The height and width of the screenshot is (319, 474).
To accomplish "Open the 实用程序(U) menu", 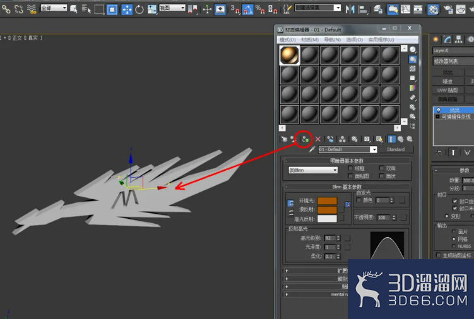I will point(381,40).
